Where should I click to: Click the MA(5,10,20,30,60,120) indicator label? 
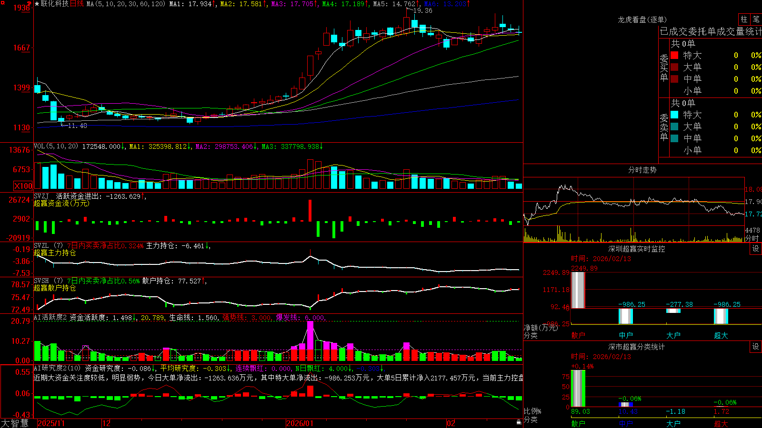[126, 4]
